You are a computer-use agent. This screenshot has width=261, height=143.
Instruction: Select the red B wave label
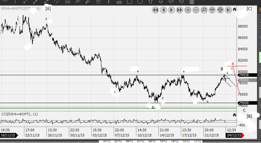pyautogui.click(x=233, y=64)
